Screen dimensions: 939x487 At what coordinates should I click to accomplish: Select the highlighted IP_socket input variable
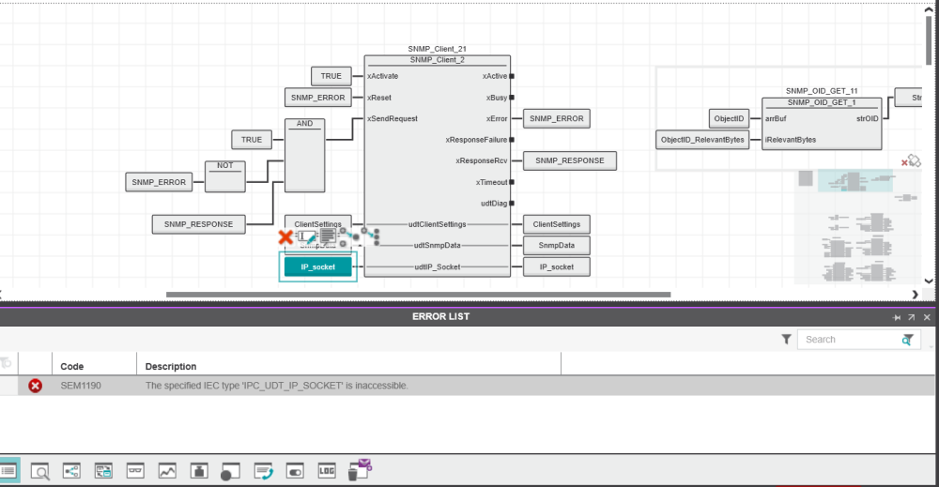[x=318, y=266]
